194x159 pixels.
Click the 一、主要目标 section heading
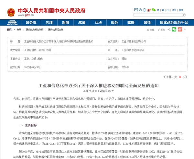(28, 125)
